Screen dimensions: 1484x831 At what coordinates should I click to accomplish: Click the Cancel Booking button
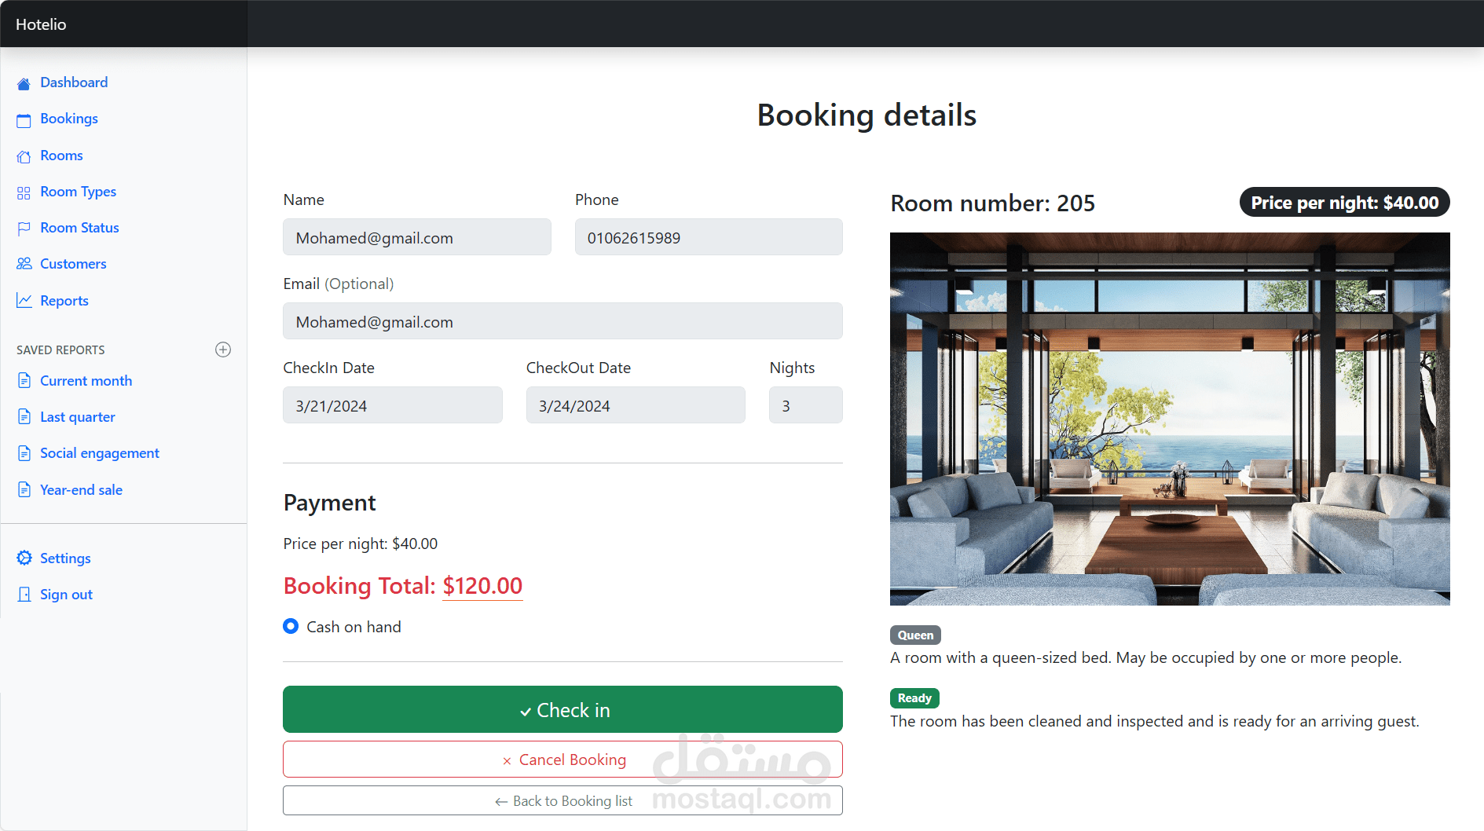[562, 760]
